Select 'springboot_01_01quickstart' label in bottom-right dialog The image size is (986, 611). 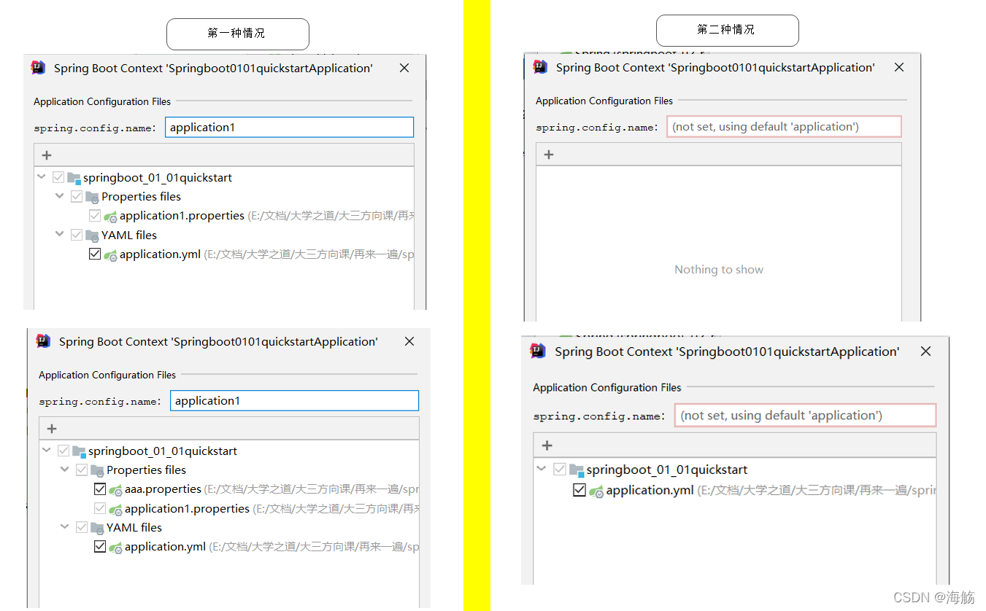666,470
